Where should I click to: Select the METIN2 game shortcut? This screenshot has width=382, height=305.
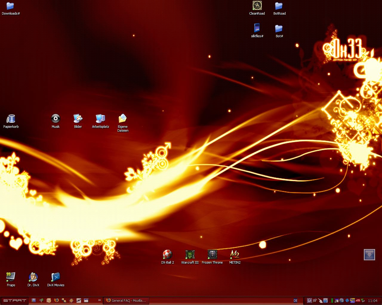(x=235, y=255)
